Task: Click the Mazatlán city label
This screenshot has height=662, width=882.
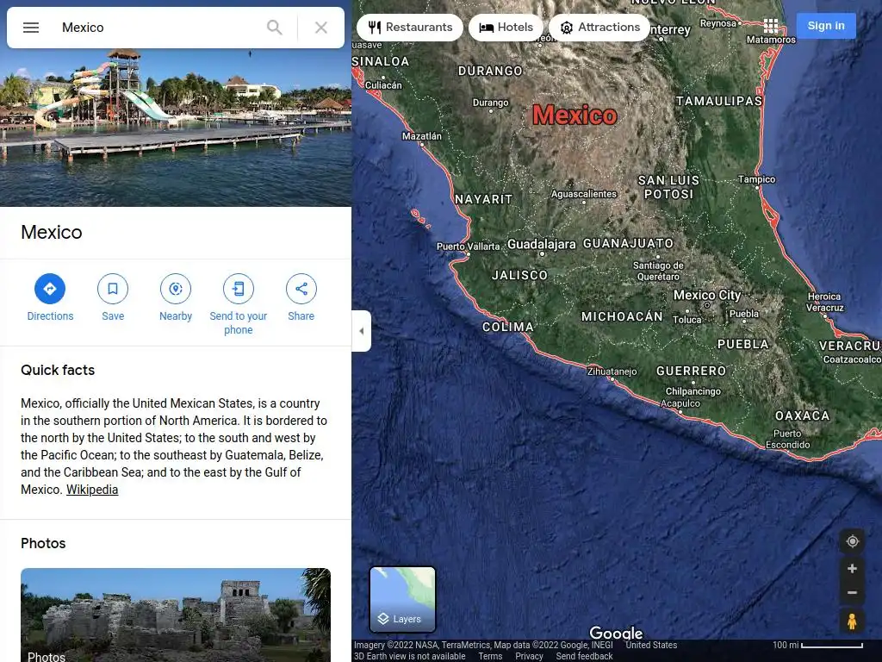Action: click(x=422, y=136)
